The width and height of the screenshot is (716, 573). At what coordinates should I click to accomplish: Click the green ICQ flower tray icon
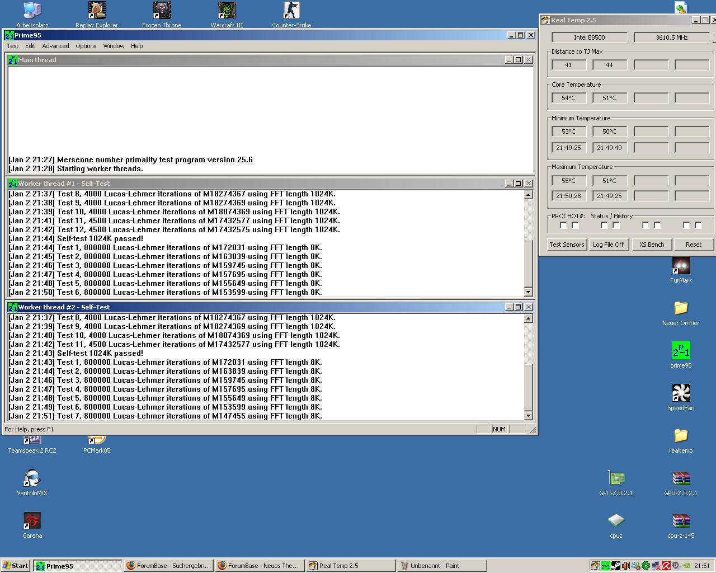click(x=646, y=566)
